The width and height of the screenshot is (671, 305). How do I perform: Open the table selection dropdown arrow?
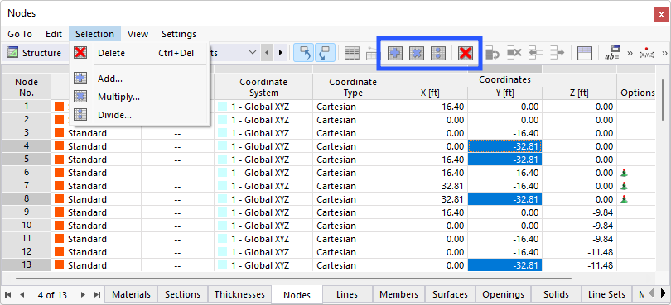[x=253, y=53]
